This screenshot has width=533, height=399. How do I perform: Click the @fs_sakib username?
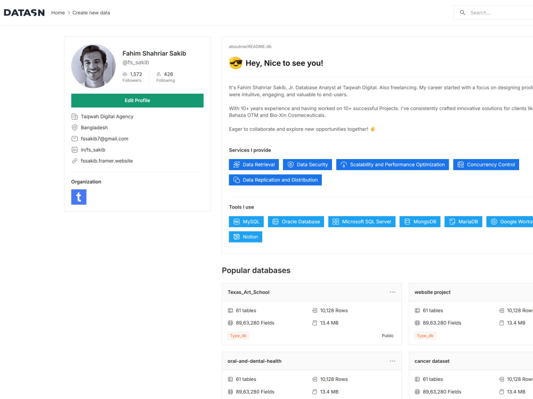(x=135, y=62)
